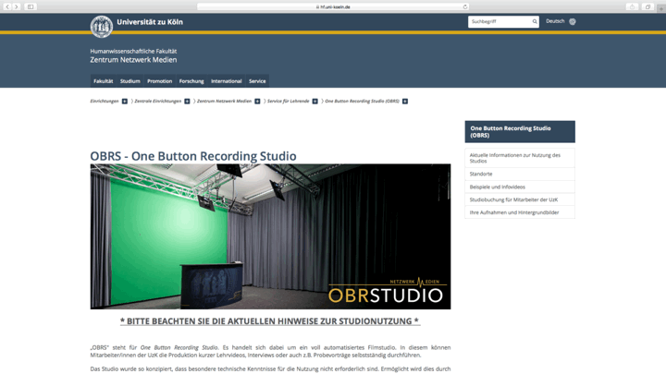Click the Safari share icon
This screenshot has width=666, height=374.
632,6
